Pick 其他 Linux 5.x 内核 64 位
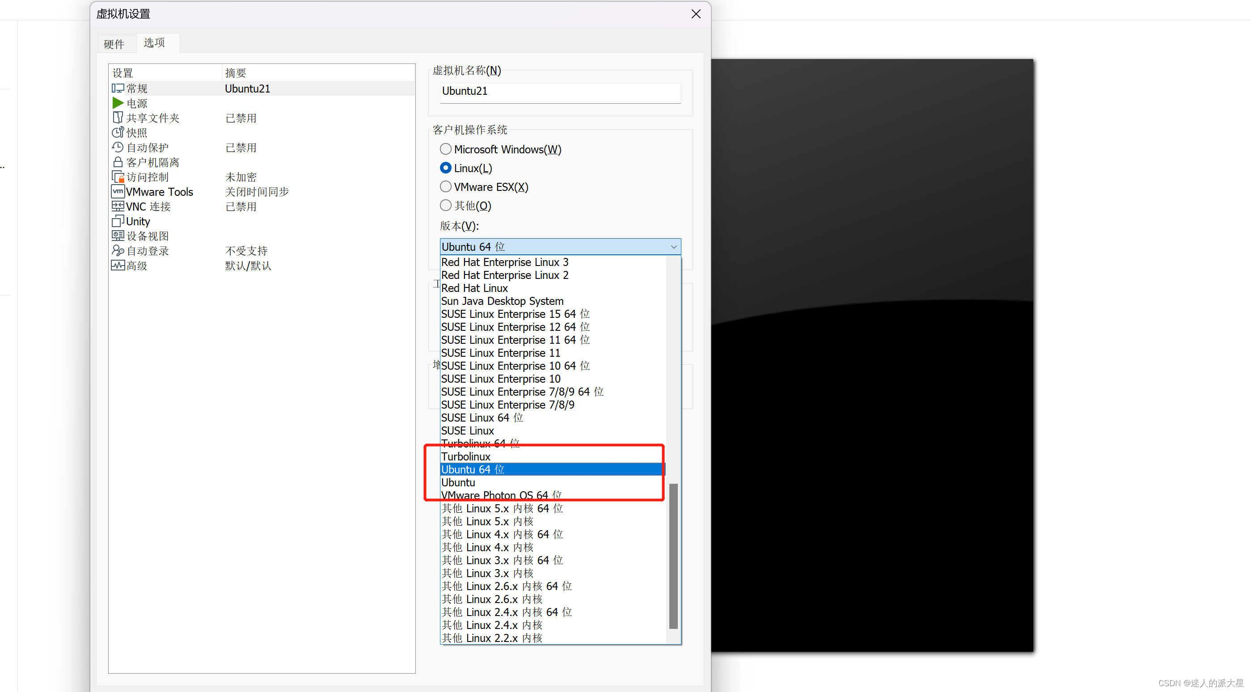 553,508
